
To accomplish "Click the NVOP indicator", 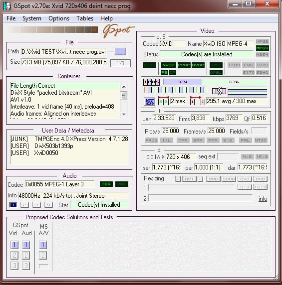I will coord(168,65).
